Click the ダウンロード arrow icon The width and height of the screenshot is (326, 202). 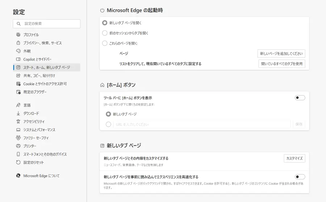[18, 113]
